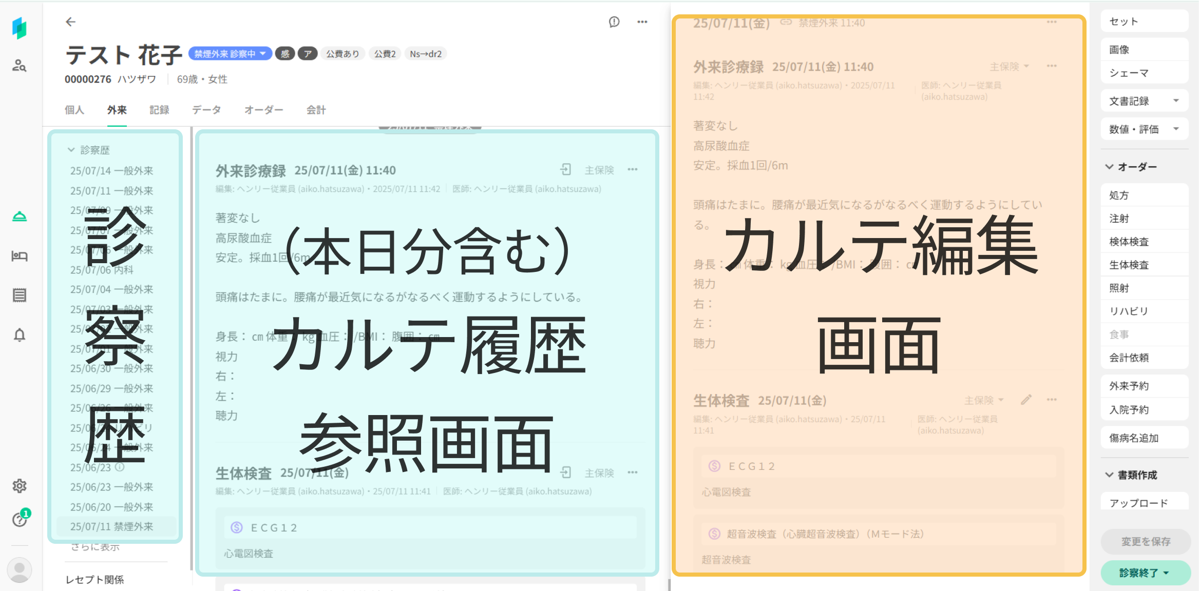The image size is (1199, 591).
Task: Click the comment alert icon in header
Action: (614, 22)
